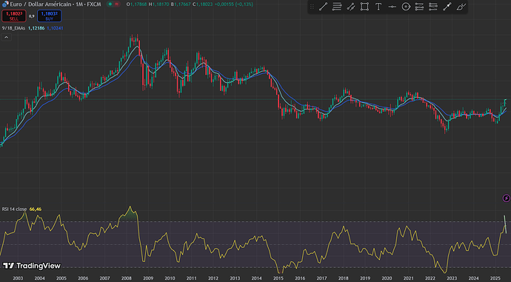Select the 9/18_EMAs indicator label
The height and width of the screenshot is (282, 511).
pyautogui.click(x=13, y=28)
